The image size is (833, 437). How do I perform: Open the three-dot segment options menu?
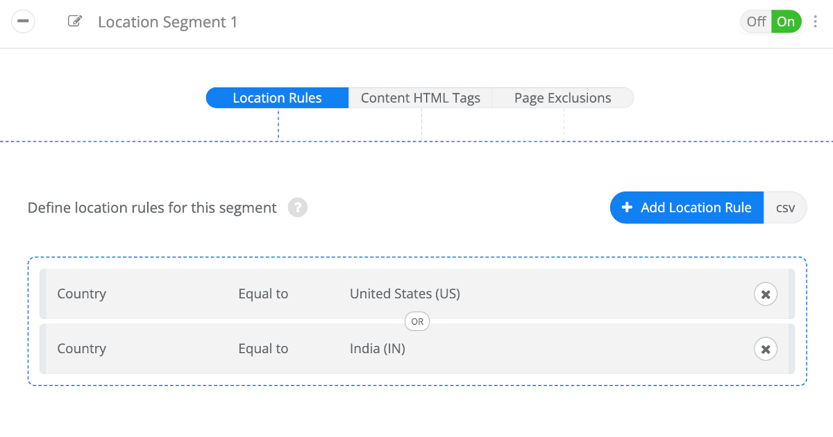(815, 22)
